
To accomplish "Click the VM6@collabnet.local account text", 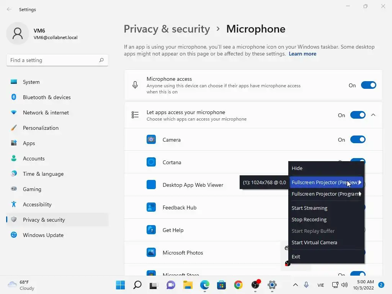I will click(x=56, y=38).
